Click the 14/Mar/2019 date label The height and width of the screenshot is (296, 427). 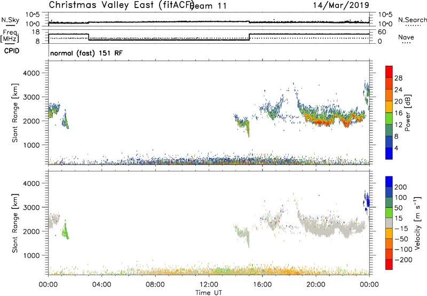click(341, 5)
